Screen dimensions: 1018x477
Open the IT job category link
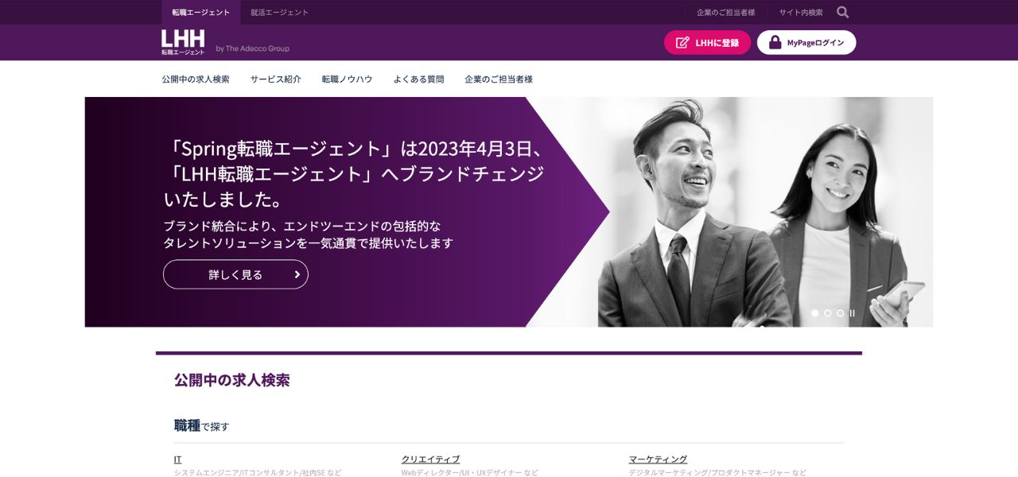point(177,459)
